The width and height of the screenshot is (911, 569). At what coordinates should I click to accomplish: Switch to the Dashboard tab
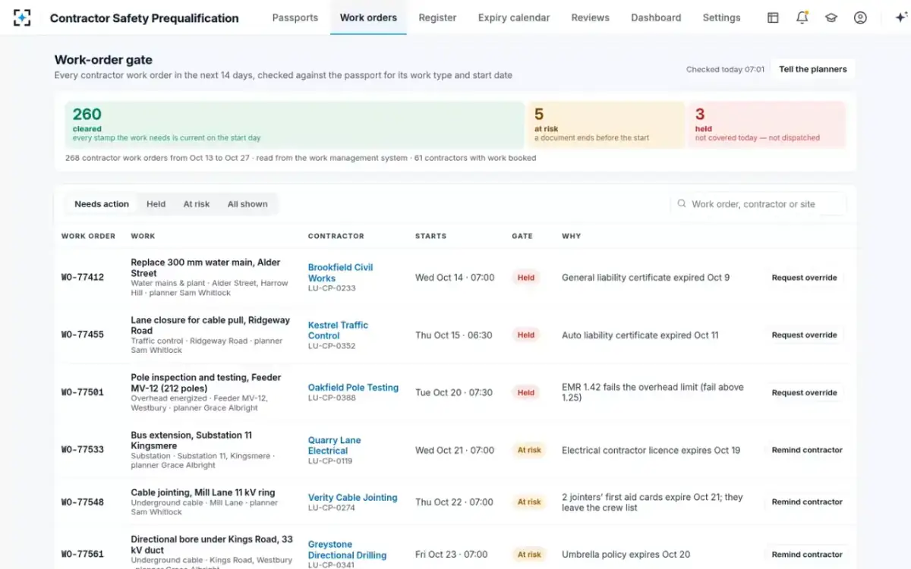(656, 17)
